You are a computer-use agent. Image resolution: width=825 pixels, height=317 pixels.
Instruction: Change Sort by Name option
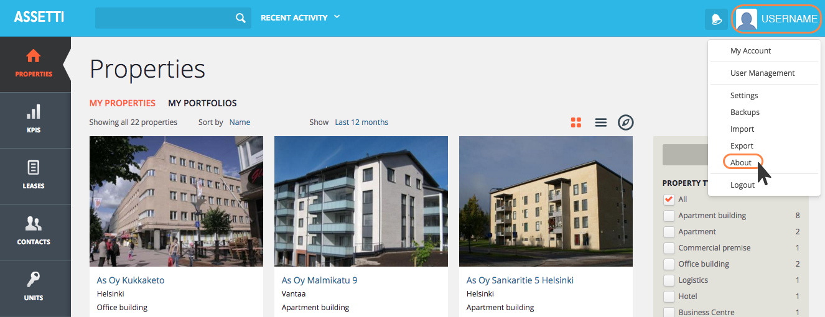(240, 122)
